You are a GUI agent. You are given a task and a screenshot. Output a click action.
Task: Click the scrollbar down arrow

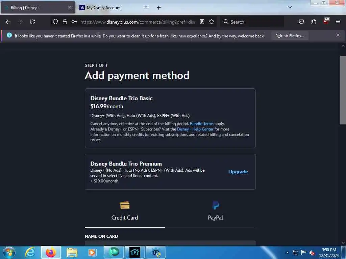[343, 243]
